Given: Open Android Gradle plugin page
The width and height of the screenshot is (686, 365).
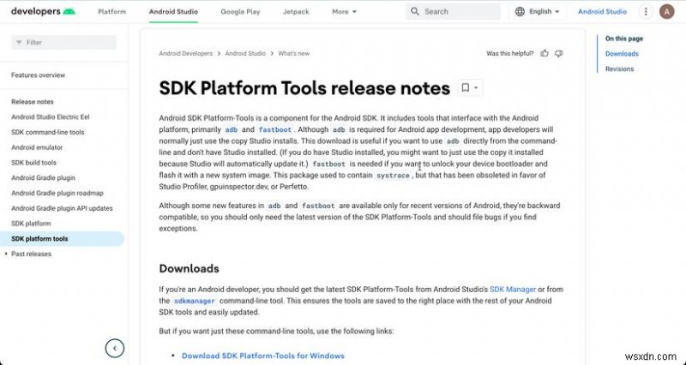Looking at the screenshot, I should 44,178.
